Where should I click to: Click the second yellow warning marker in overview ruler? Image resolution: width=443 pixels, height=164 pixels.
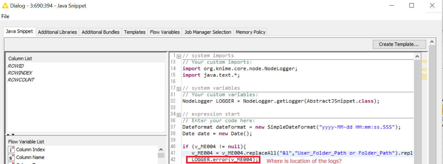coord(424,70)
